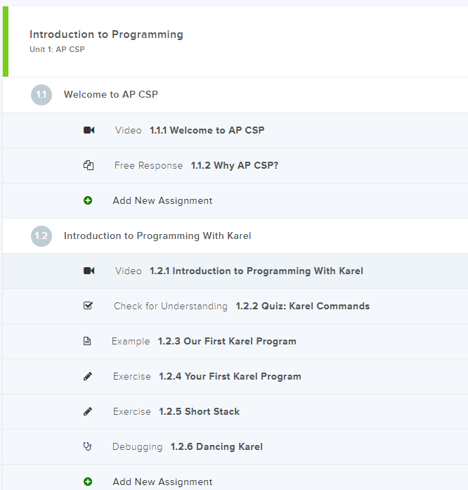This screenshot has width=468, height=490.
Task: Collapse the 1.1 lesson number badge
Action: coord(41,95)
